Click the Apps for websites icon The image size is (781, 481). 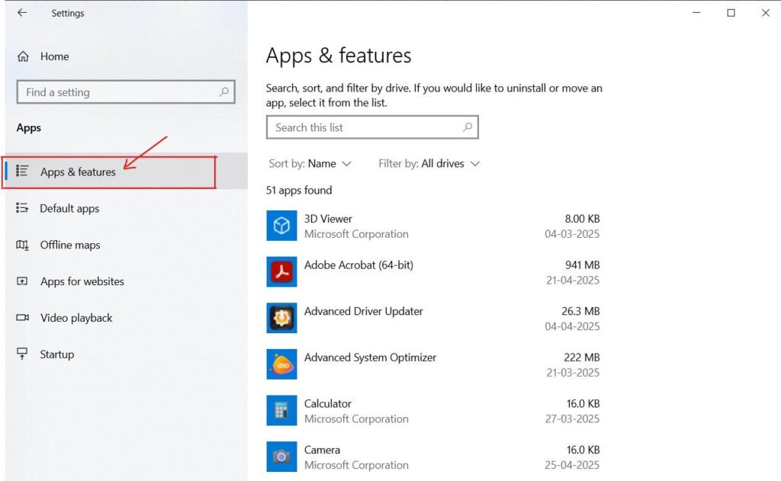[x=22, y=281]
